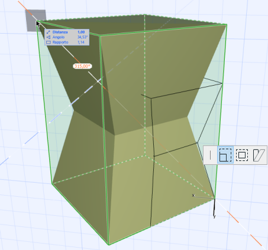
Task: Click the Distanza row arrow icon in the tracker
Action: coord(48,32)
